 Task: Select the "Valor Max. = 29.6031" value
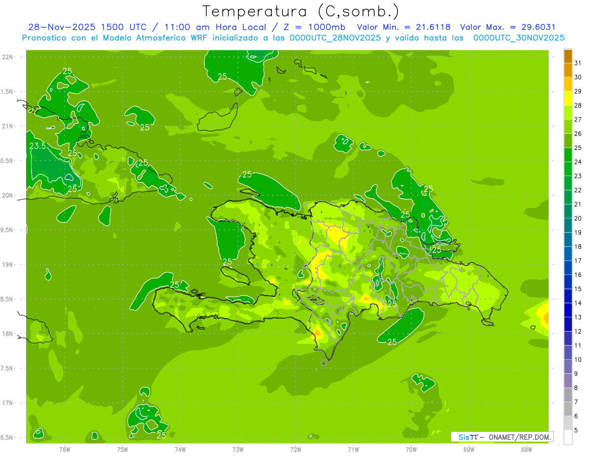(x=508, y=28)
